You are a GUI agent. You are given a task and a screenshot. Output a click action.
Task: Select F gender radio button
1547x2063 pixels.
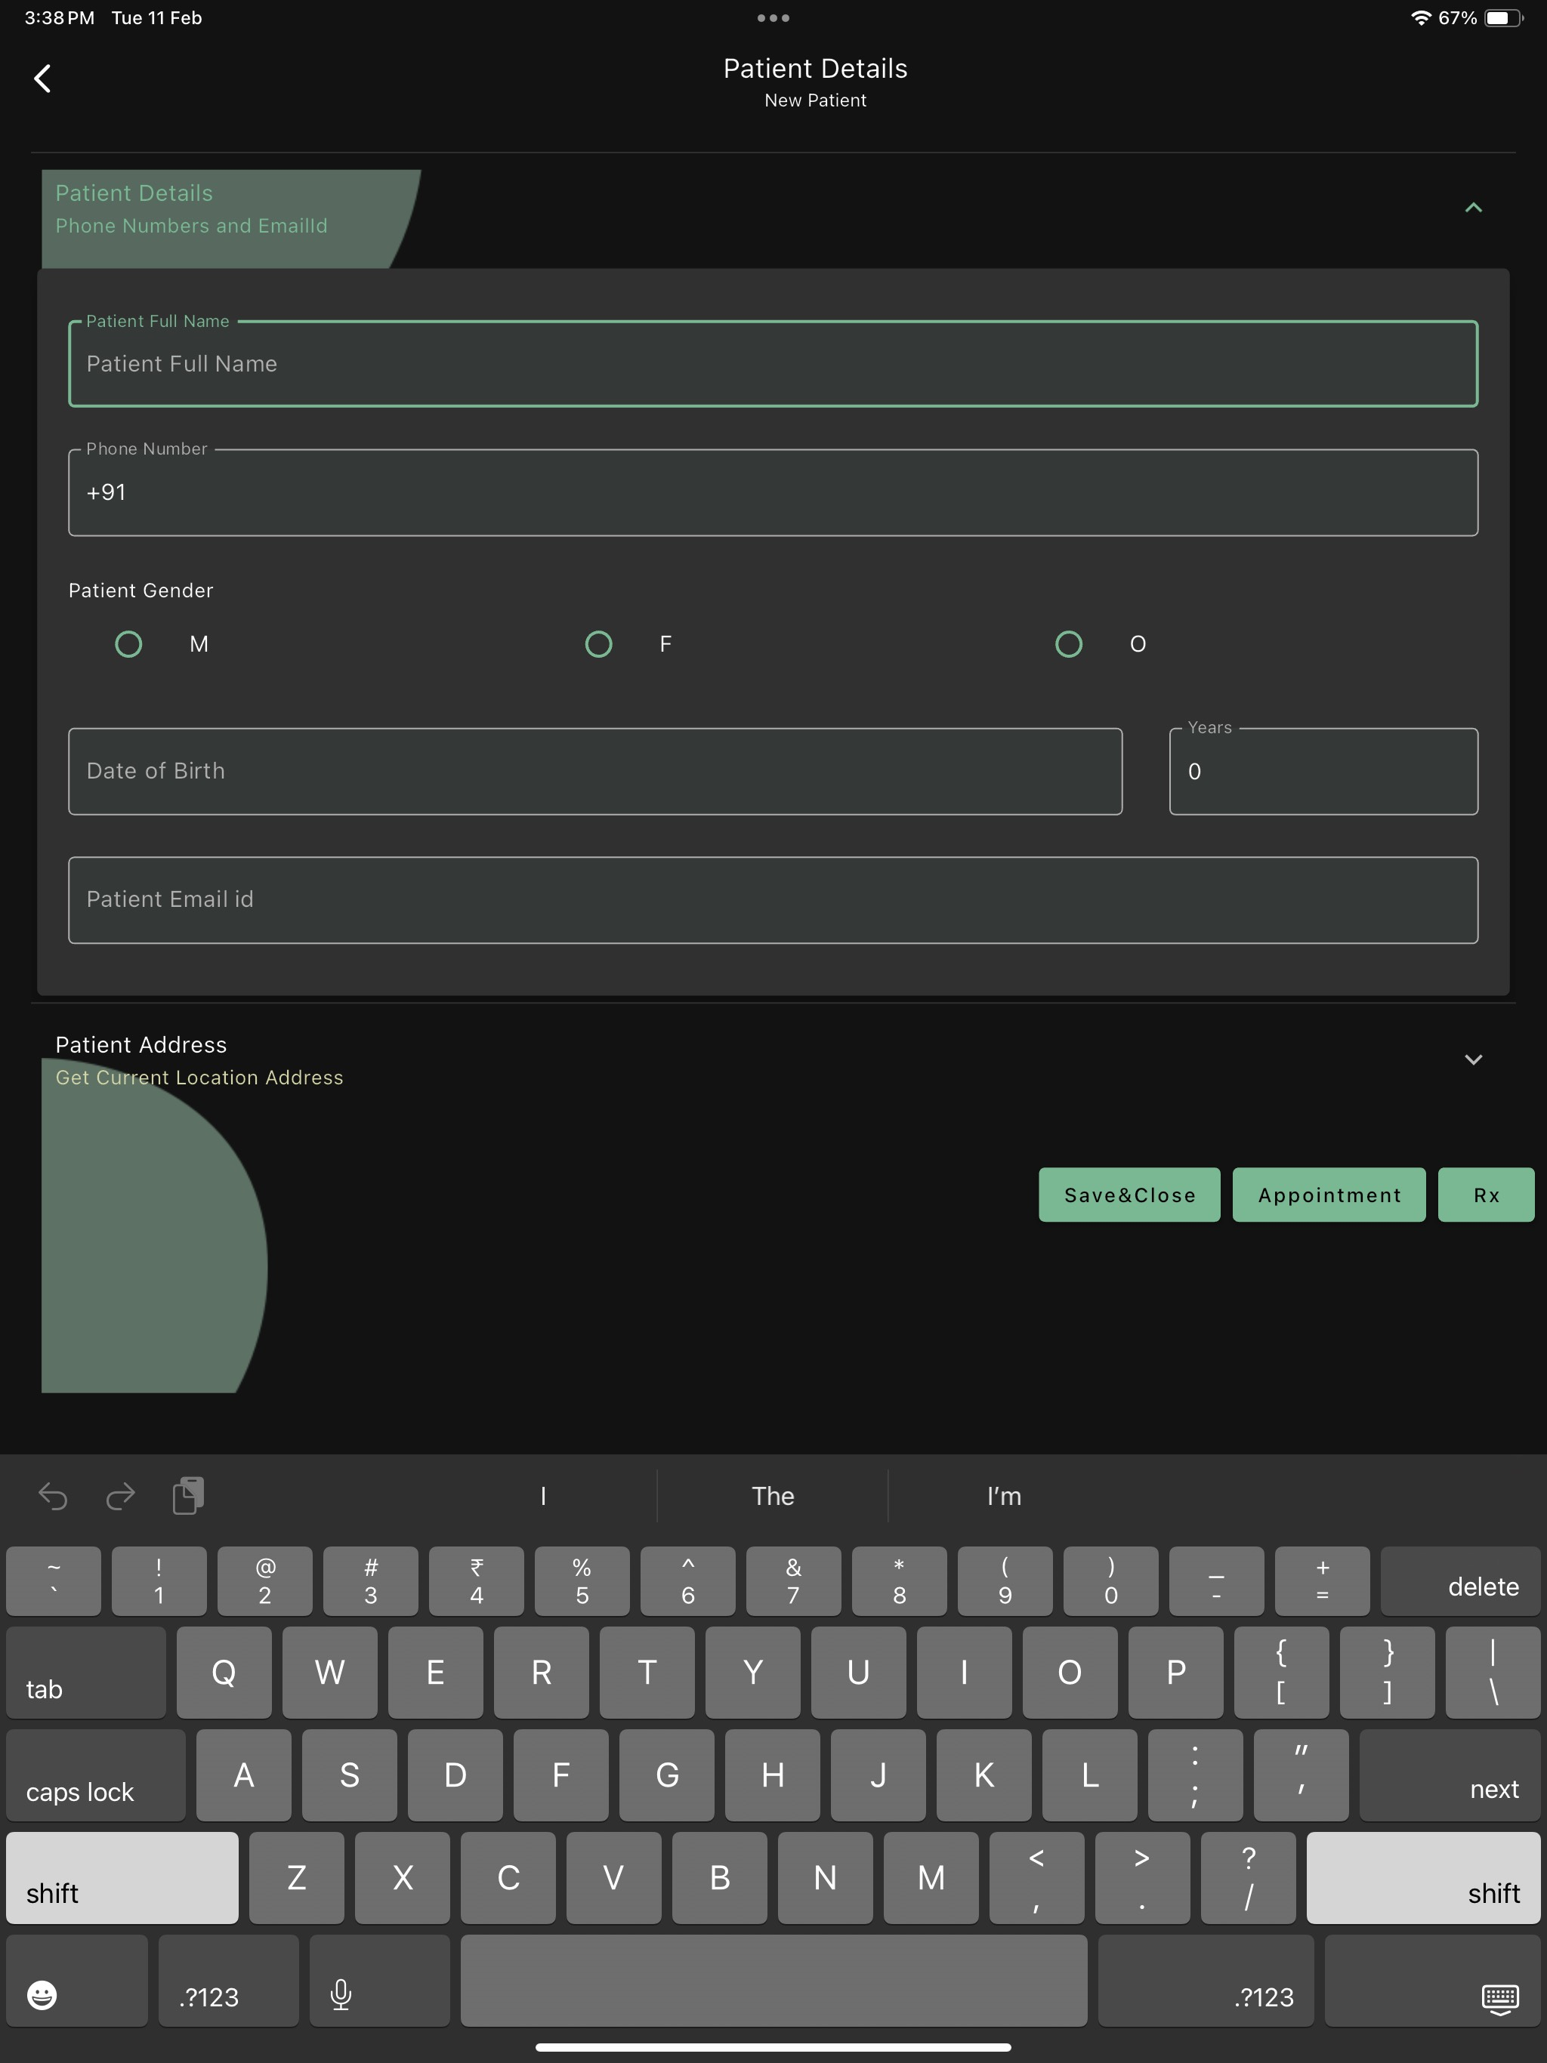[x=598, y=644]
